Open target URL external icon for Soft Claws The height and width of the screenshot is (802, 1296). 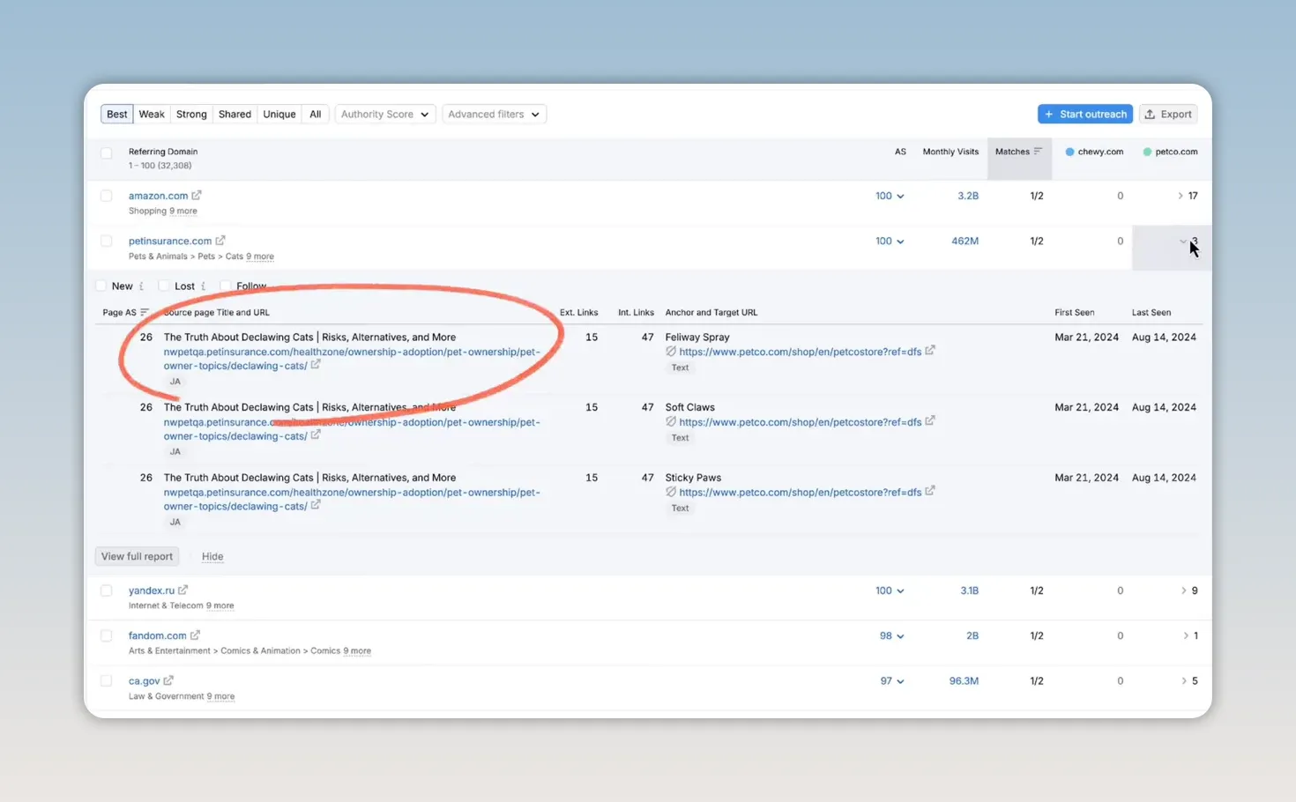[x=930, y=420]
